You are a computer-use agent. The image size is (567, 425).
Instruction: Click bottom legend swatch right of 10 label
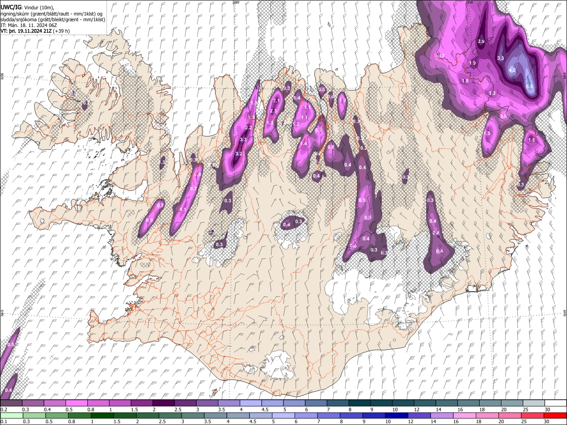point(396,415)
